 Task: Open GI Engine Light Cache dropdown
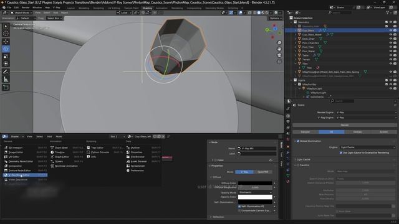[368, 147]
